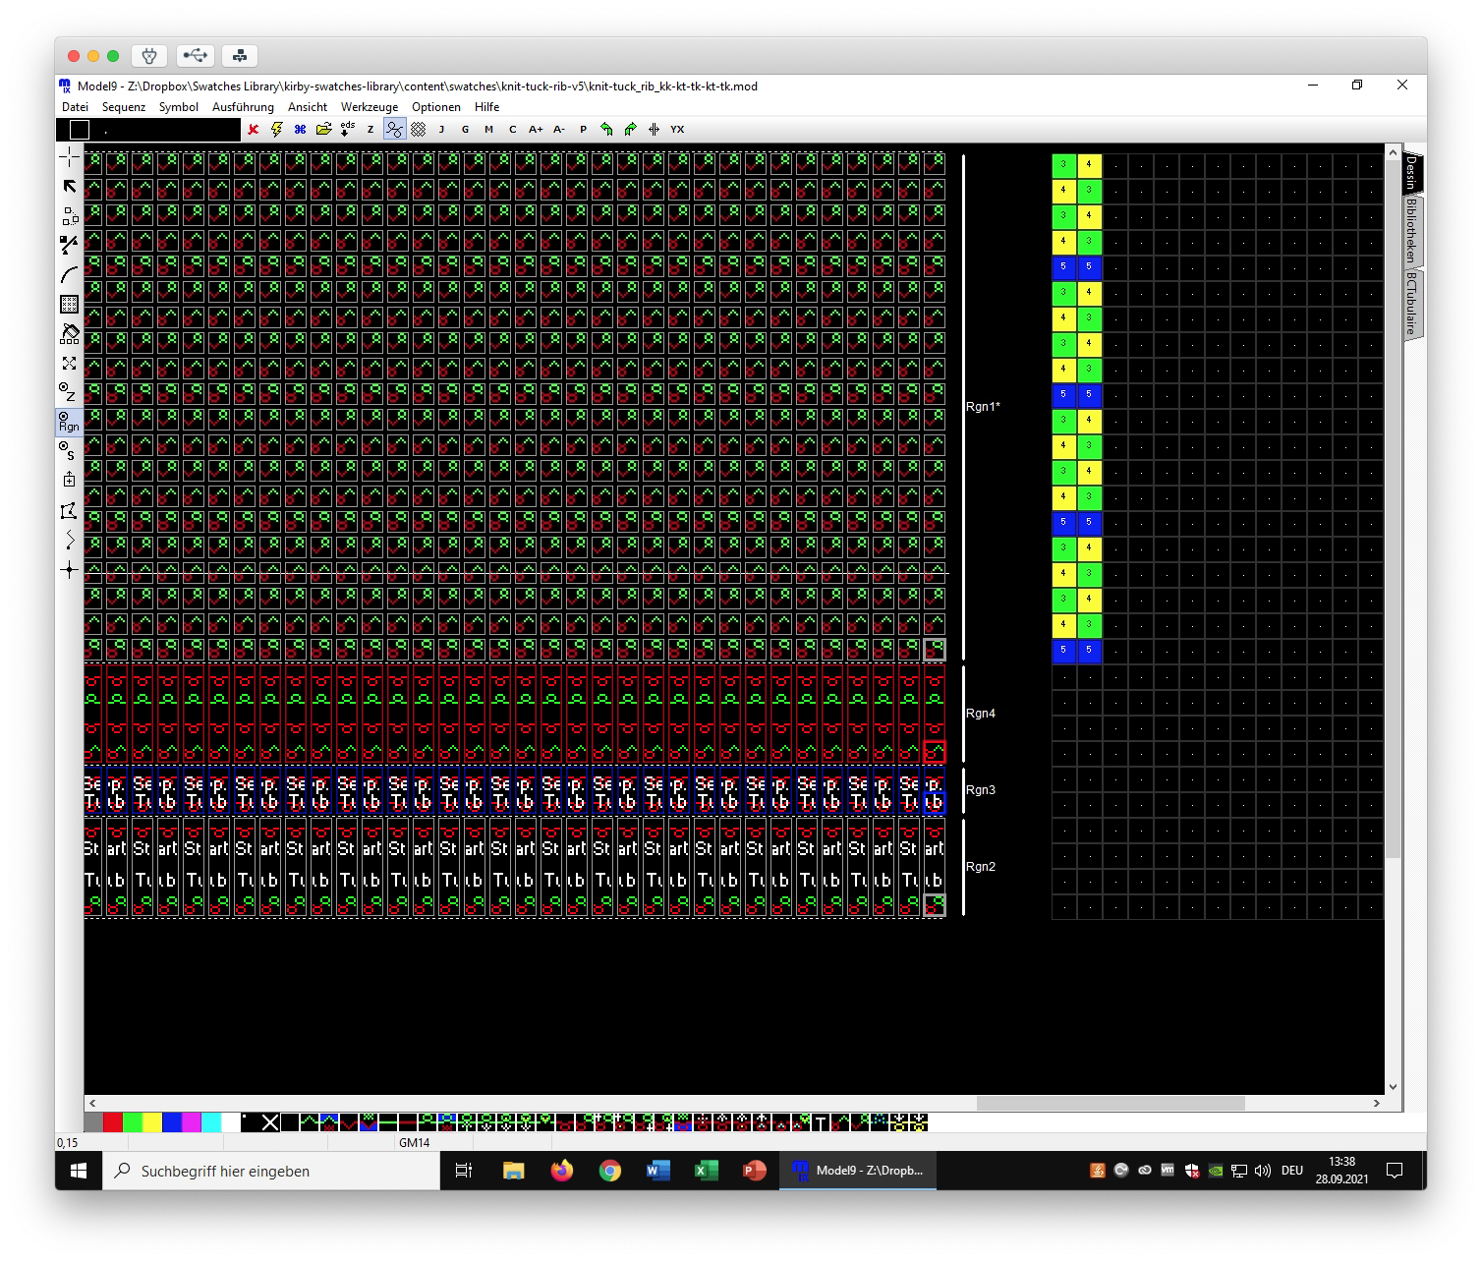Toggle the stitch symbol view button
Screen dimensions: 1482x1263
(394, 129)
